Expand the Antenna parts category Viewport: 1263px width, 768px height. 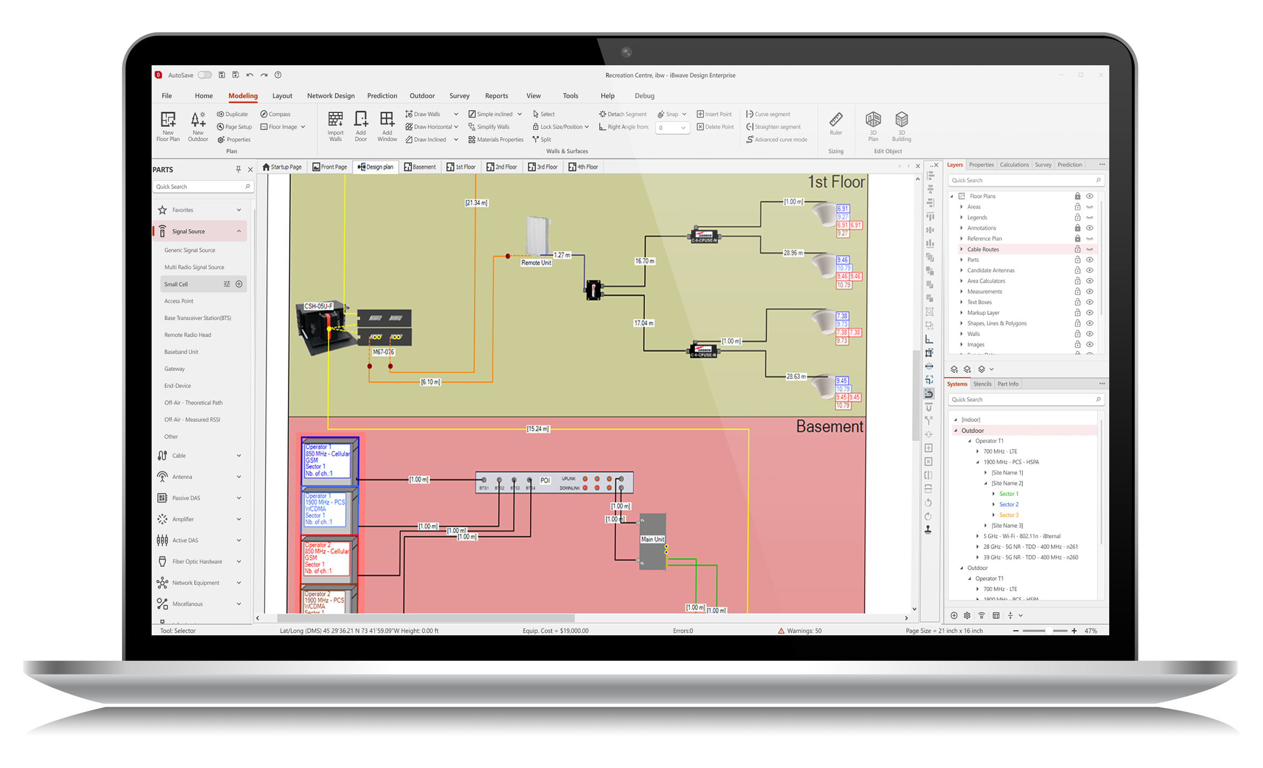[238, 477]
